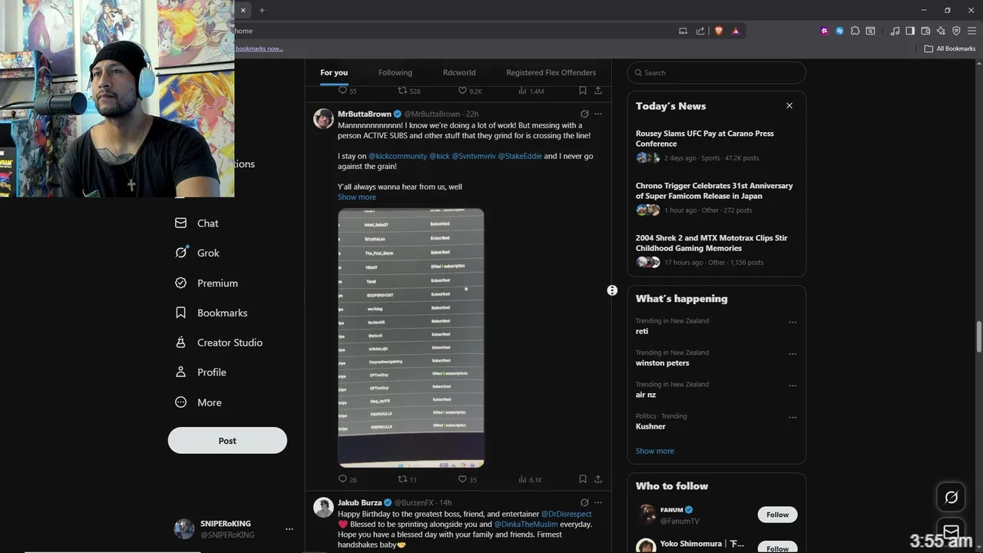Screen dimensions: 983x553
Task: Open the @kickcommunity mention link
Action: pos(398,156)
